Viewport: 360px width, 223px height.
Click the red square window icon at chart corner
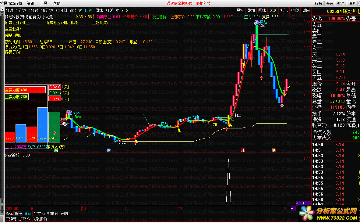pyautogui.click(x=293, y=17)
